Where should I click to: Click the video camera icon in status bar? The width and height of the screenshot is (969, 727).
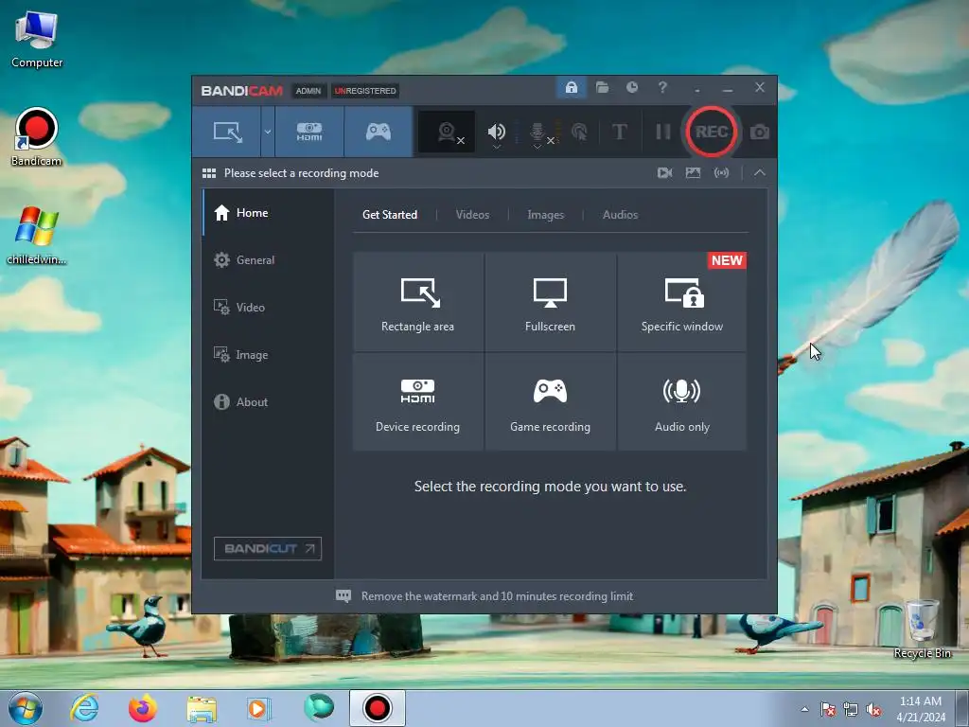[x=665, y=173]
